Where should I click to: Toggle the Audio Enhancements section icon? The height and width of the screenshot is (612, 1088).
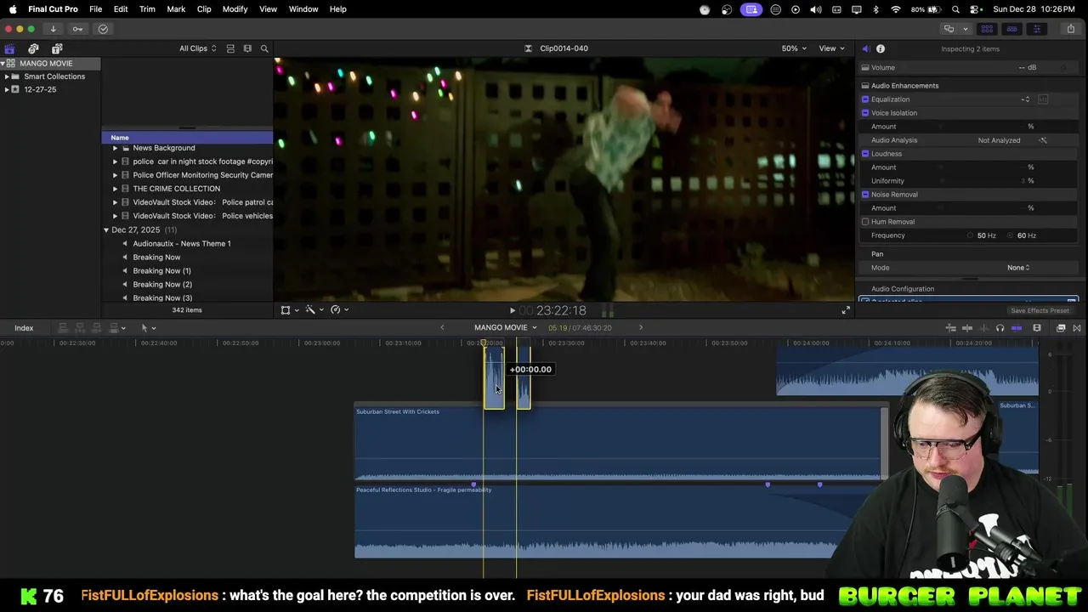coord(865,86)
